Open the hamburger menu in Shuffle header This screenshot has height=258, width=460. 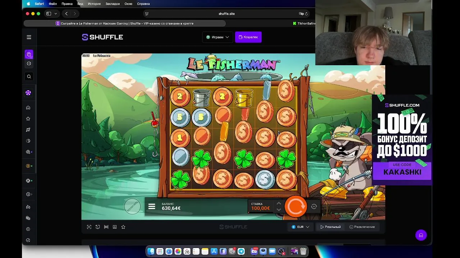tap(29, 37)
